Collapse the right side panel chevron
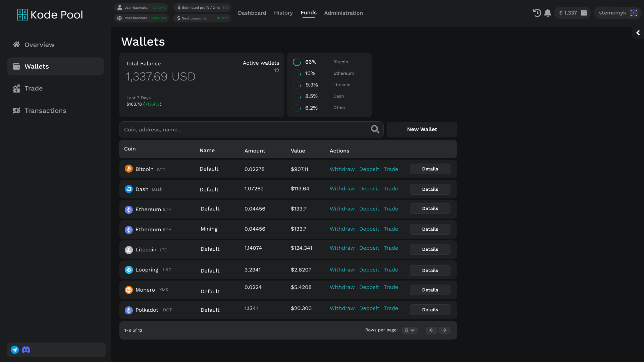 (638, 33)
